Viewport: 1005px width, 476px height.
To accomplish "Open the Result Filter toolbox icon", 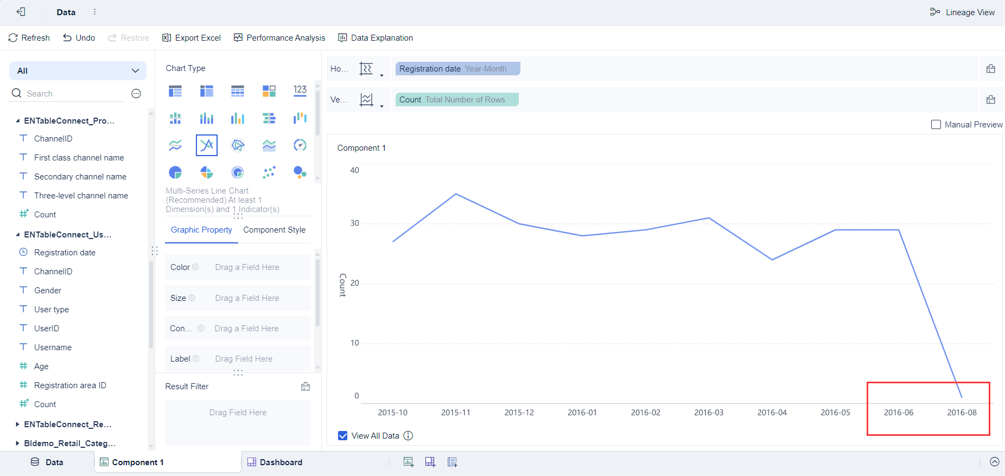I will tap(306, 387).
